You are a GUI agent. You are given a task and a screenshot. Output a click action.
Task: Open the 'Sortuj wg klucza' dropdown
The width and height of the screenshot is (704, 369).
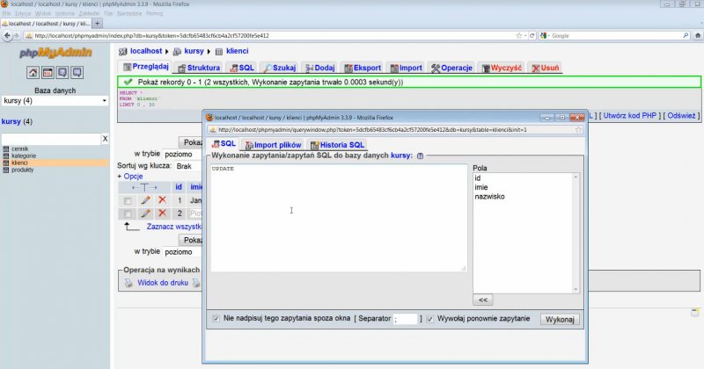(188, 165)
